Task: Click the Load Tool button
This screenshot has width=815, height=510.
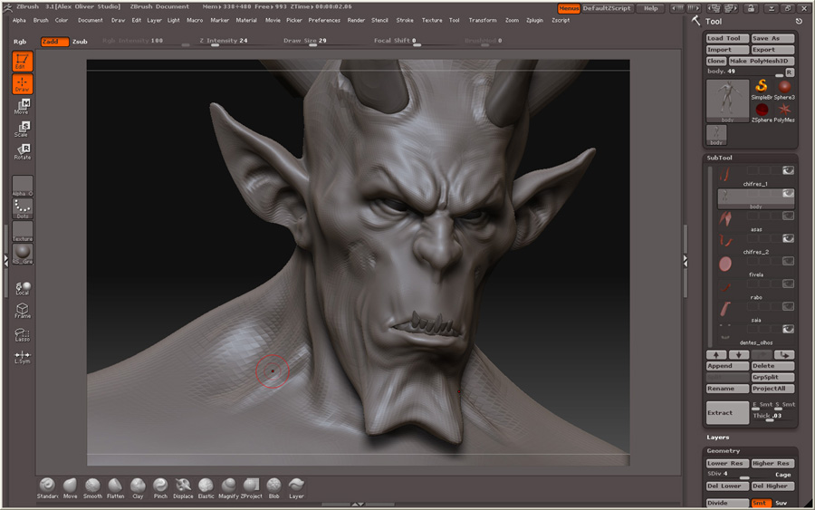Action: point(727,38)
